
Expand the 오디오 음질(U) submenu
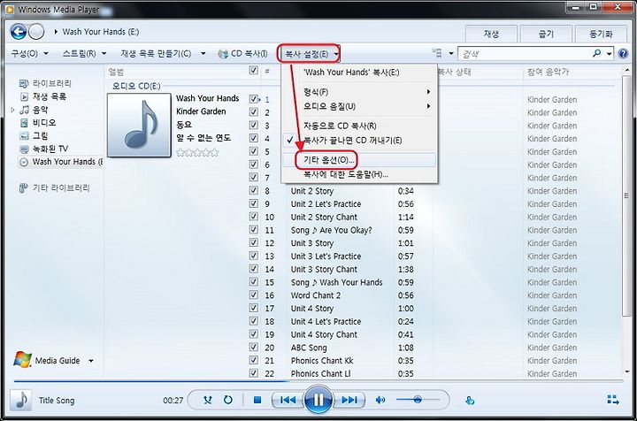359,106
